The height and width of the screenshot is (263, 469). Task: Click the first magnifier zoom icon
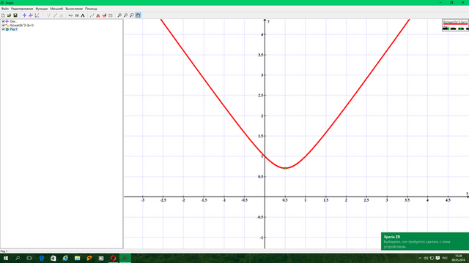click(119, 15)
